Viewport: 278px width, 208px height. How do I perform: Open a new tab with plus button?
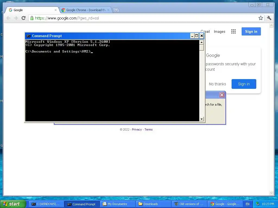(x=116, y=10)
